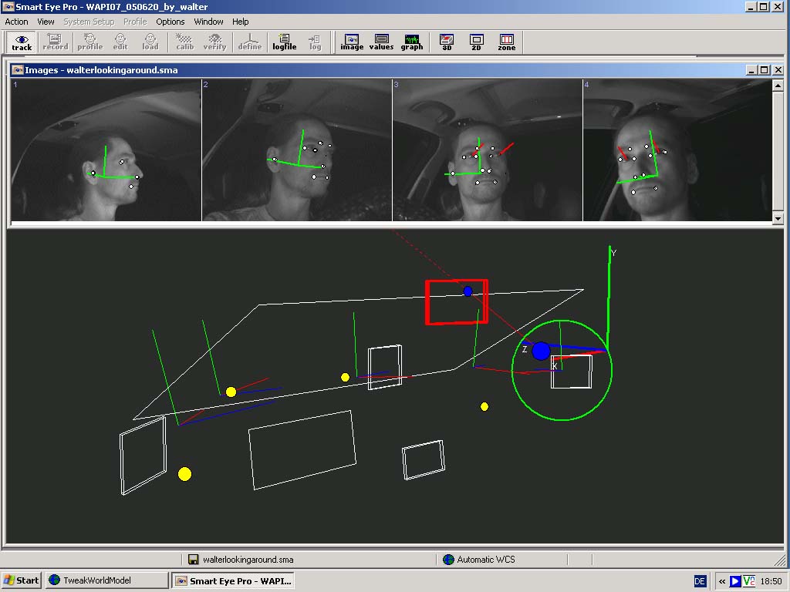Click the track toolbar icon
This screenshot has height=592, width=790.
22,42
